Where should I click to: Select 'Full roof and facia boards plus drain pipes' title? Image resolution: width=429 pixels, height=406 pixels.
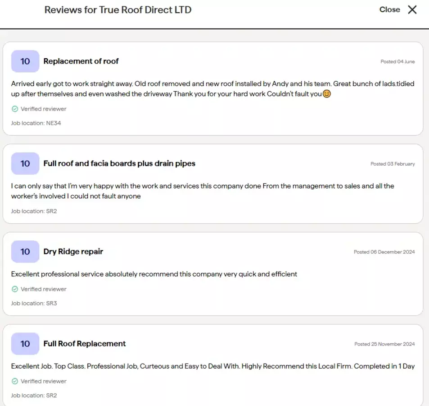(119, 163)
